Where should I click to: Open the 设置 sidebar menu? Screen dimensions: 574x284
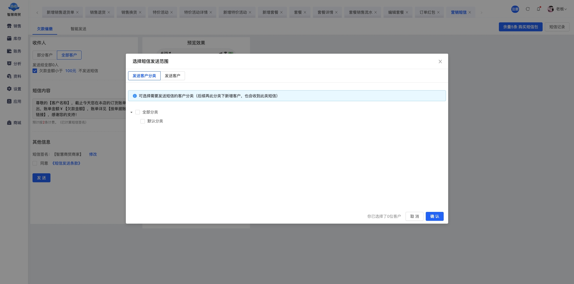14,89
